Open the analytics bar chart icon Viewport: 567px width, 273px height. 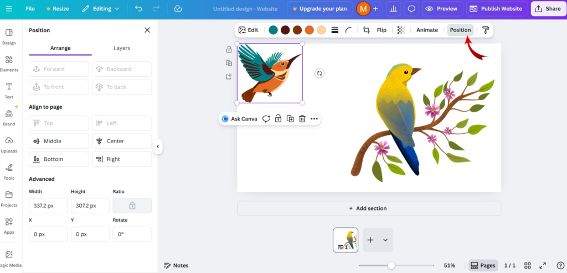pyautogui.click(x=394, y=9)
